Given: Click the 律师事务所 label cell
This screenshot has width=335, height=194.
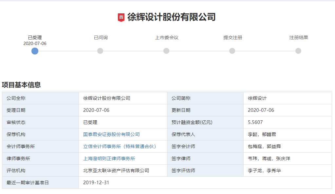Looking at the screenshot, I should coord(40,158).
